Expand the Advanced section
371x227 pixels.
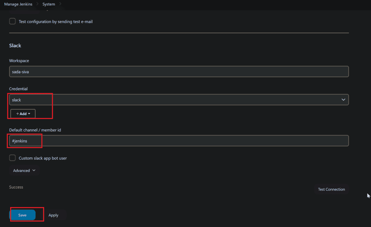(x=24, y=171)
